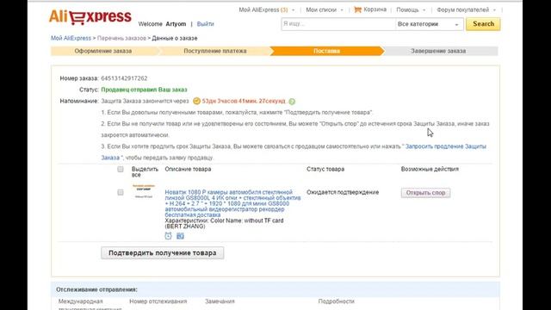Click order number 64513142917262

[x=124, y=78]
